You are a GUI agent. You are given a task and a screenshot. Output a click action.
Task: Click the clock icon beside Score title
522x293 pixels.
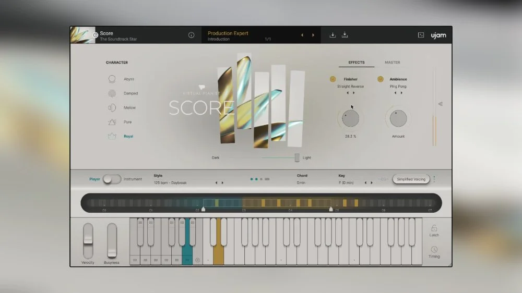coord(95,35)
